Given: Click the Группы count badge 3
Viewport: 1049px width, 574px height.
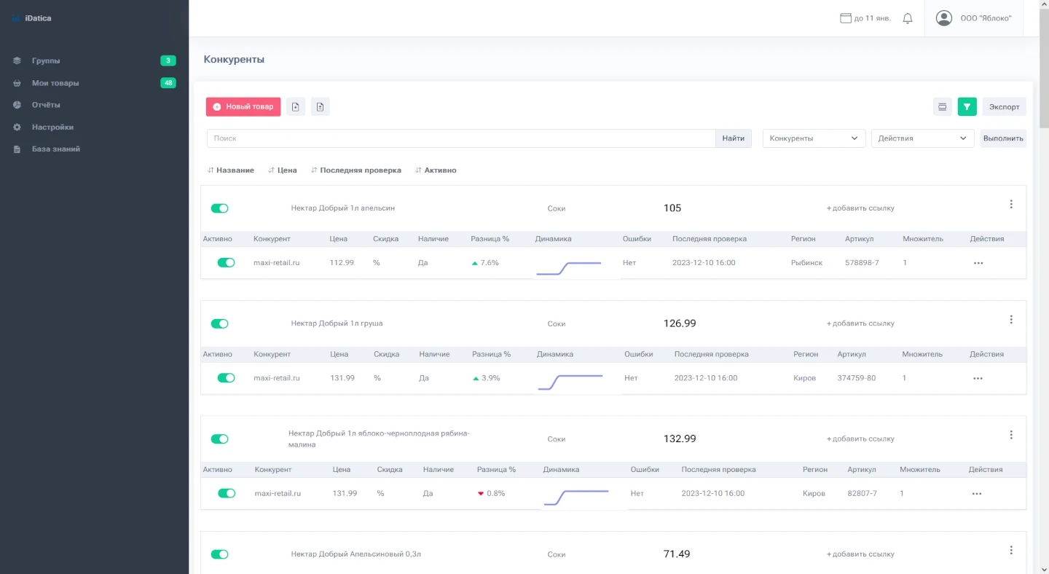Looking at the screenshot, I should (x=168, y=61).
